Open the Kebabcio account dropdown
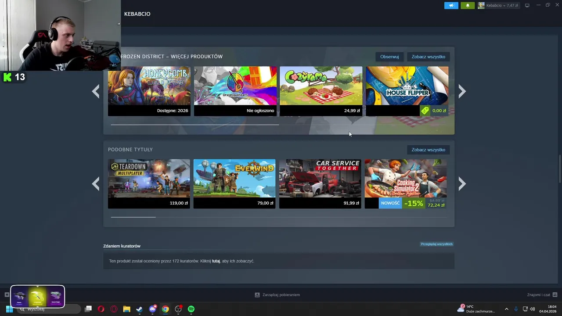This screenshot has width=562, height=316. [502, 5]
